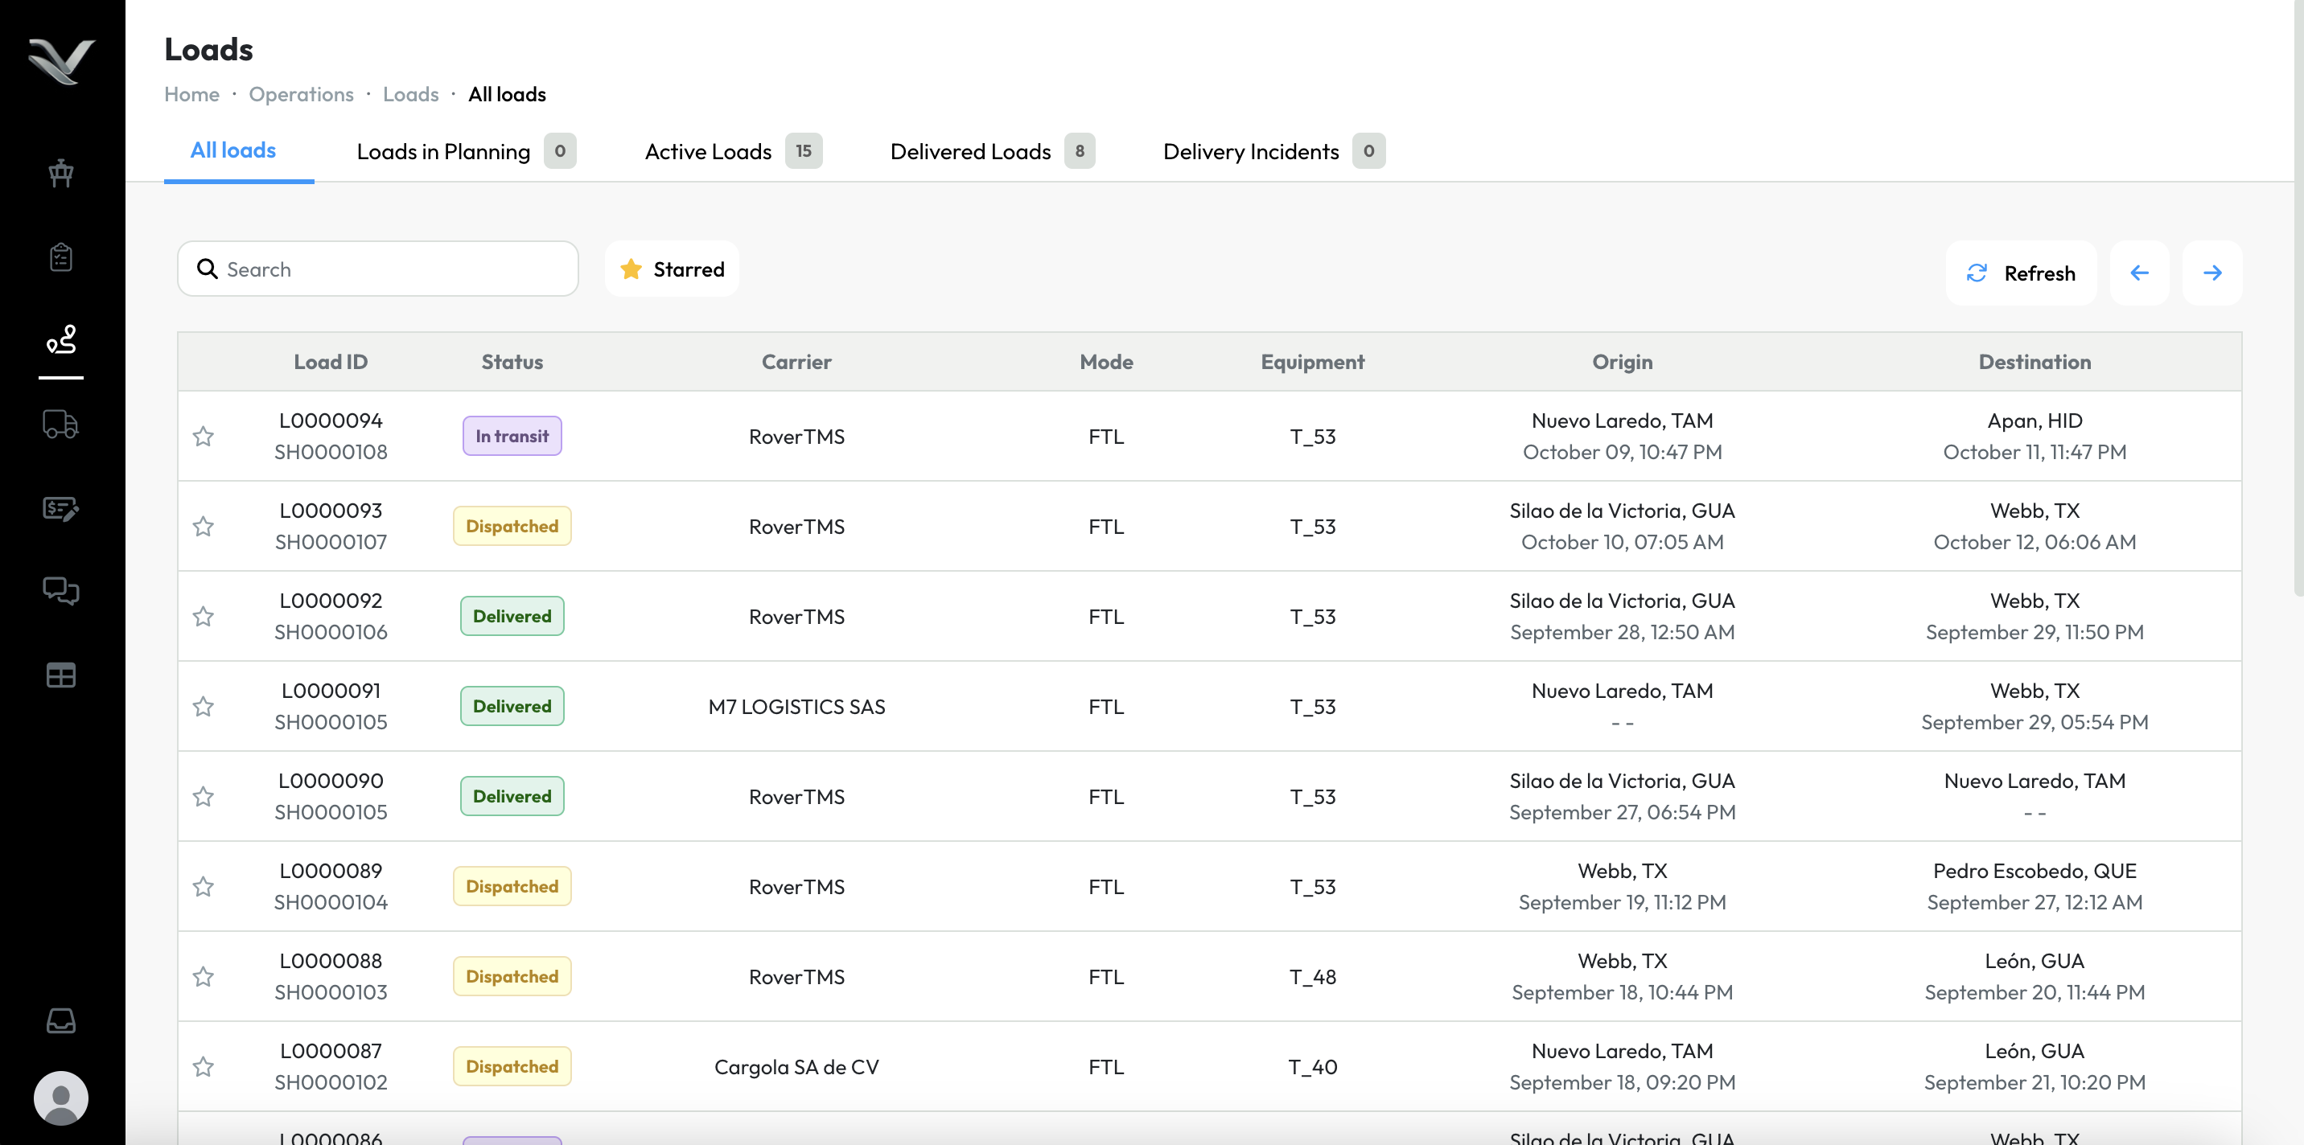Toggle the Starred filter

[672, 269]
